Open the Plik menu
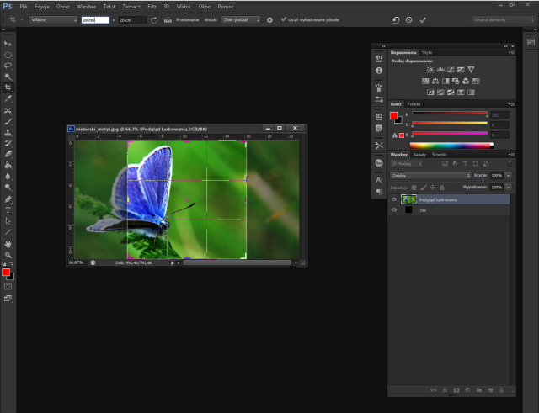539x413 pixels. coord(24,6)
